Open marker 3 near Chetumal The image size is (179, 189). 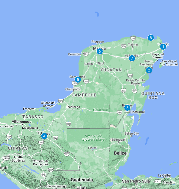click(x=127, y=108)
